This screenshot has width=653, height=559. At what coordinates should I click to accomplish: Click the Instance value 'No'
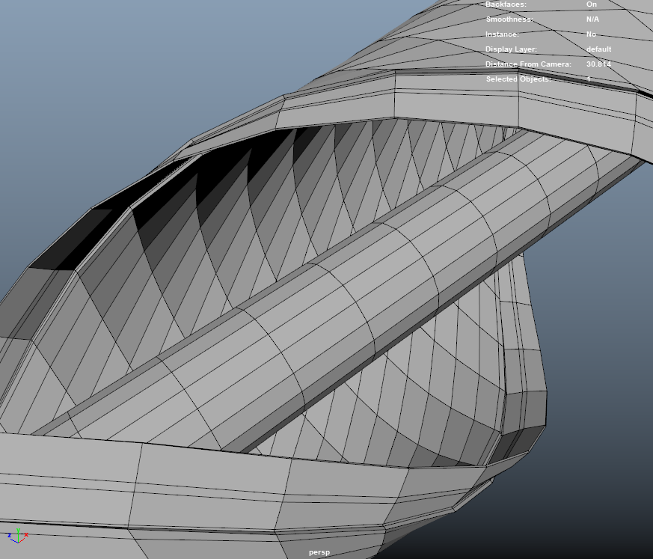591,34
